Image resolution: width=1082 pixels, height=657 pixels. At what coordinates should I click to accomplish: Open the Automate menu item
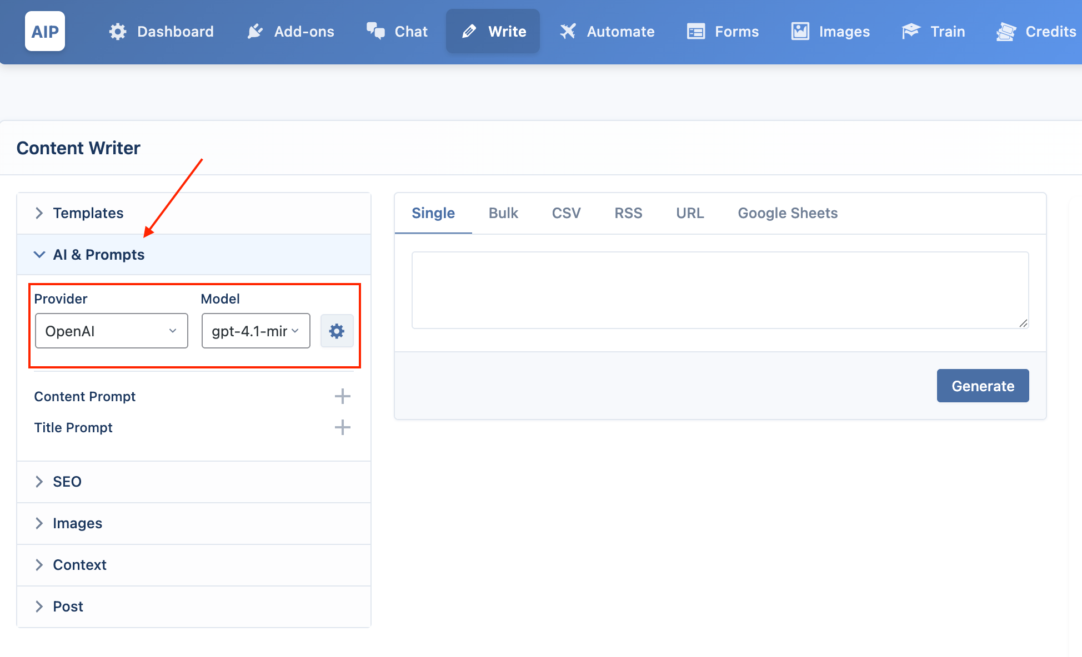click(x=607, y=32)
